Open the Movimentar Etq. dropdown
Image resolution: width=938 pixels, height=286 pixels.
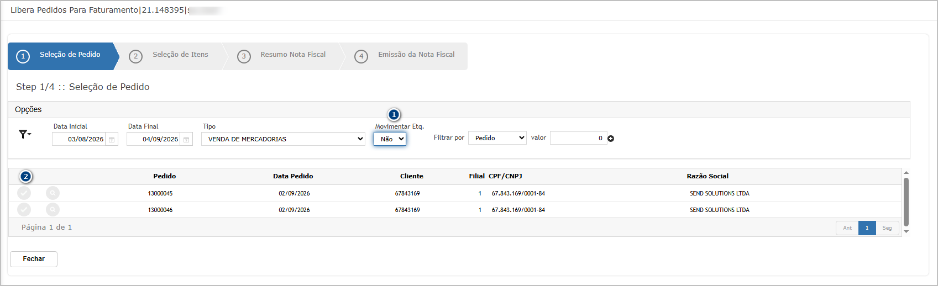click(x=390, y=139)
